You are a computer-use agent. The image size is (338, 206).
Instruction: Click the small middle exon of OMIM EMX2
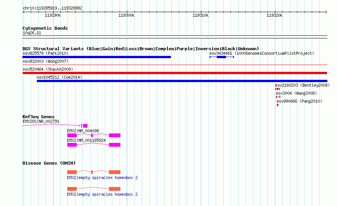pyautogui.click(x=92, y=172)
